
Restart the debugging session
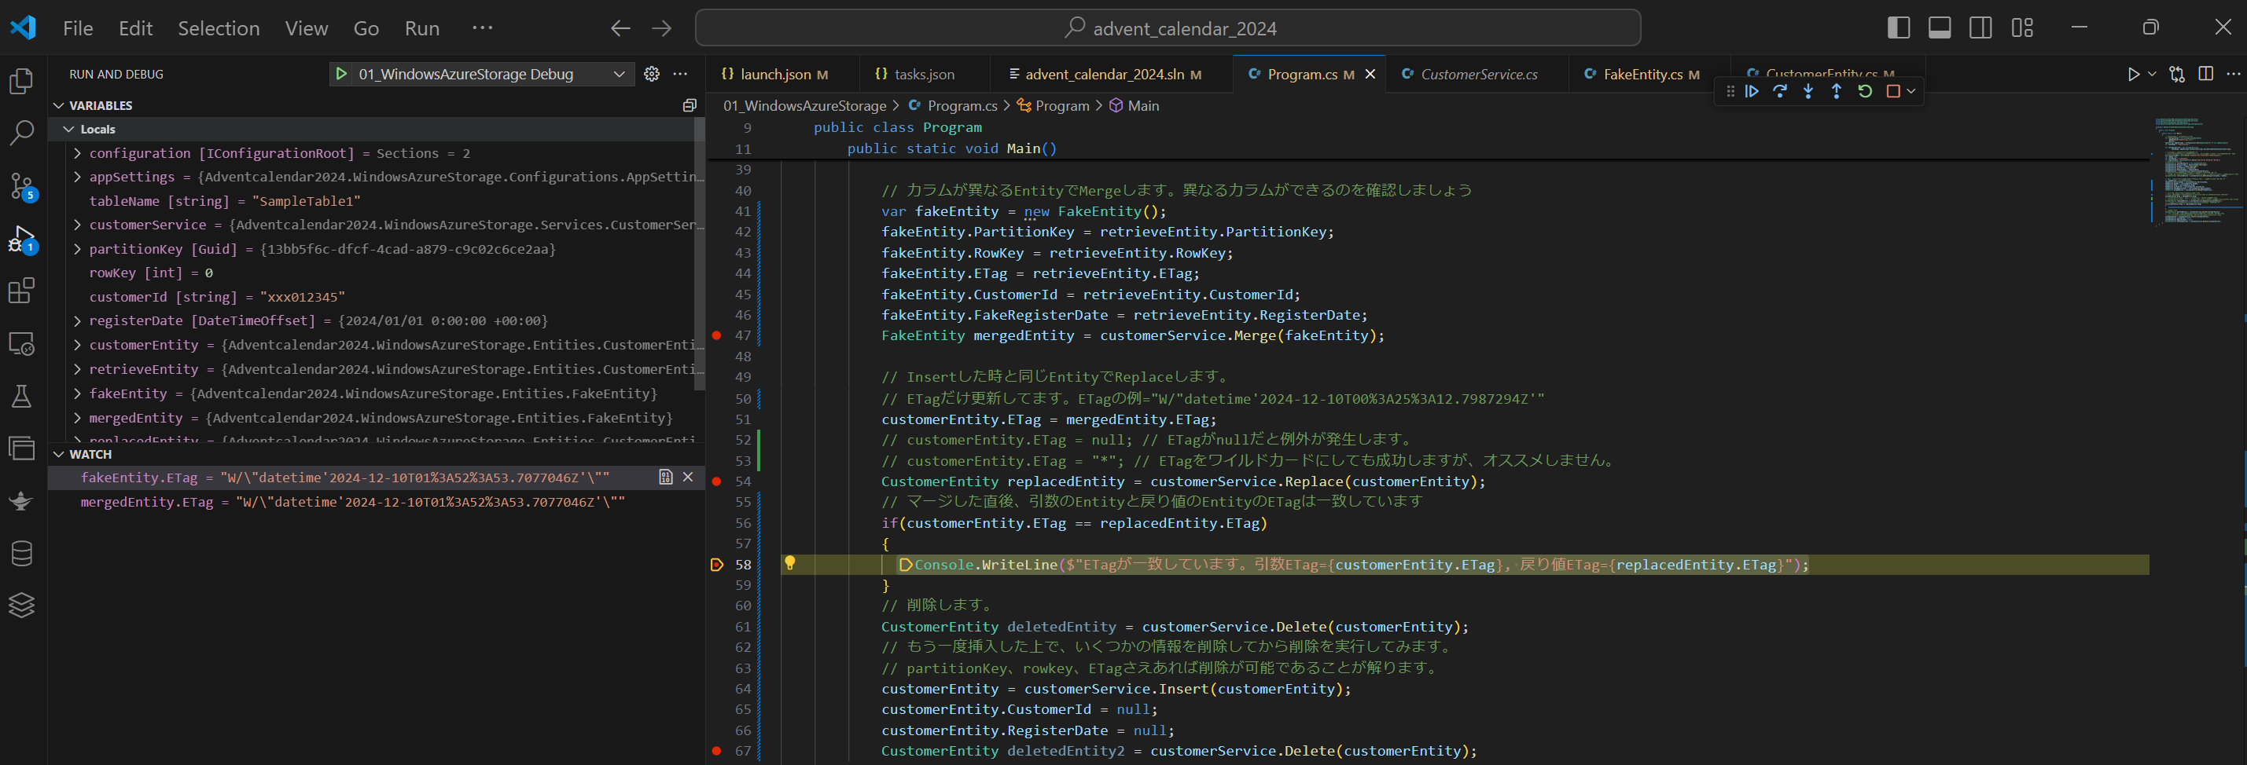click(x=1865, y=91)
